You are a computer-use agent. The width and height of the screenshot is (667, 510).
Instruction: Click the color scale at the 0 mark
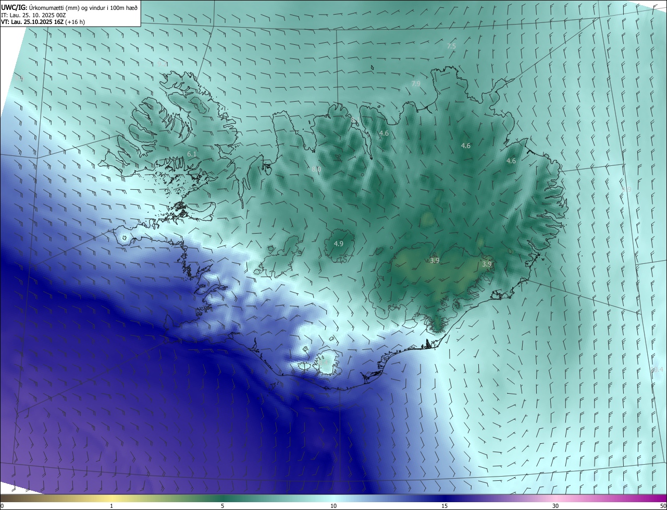click(2, 506)
